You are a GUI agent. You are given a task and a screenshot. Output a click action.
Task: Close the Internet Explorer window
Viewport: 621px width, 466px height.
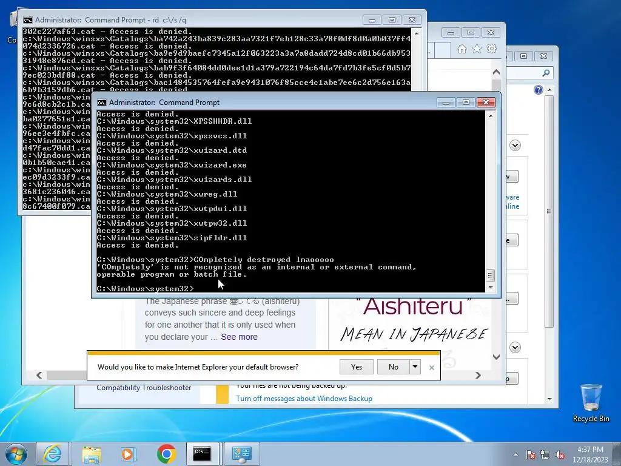coord(491,33)
